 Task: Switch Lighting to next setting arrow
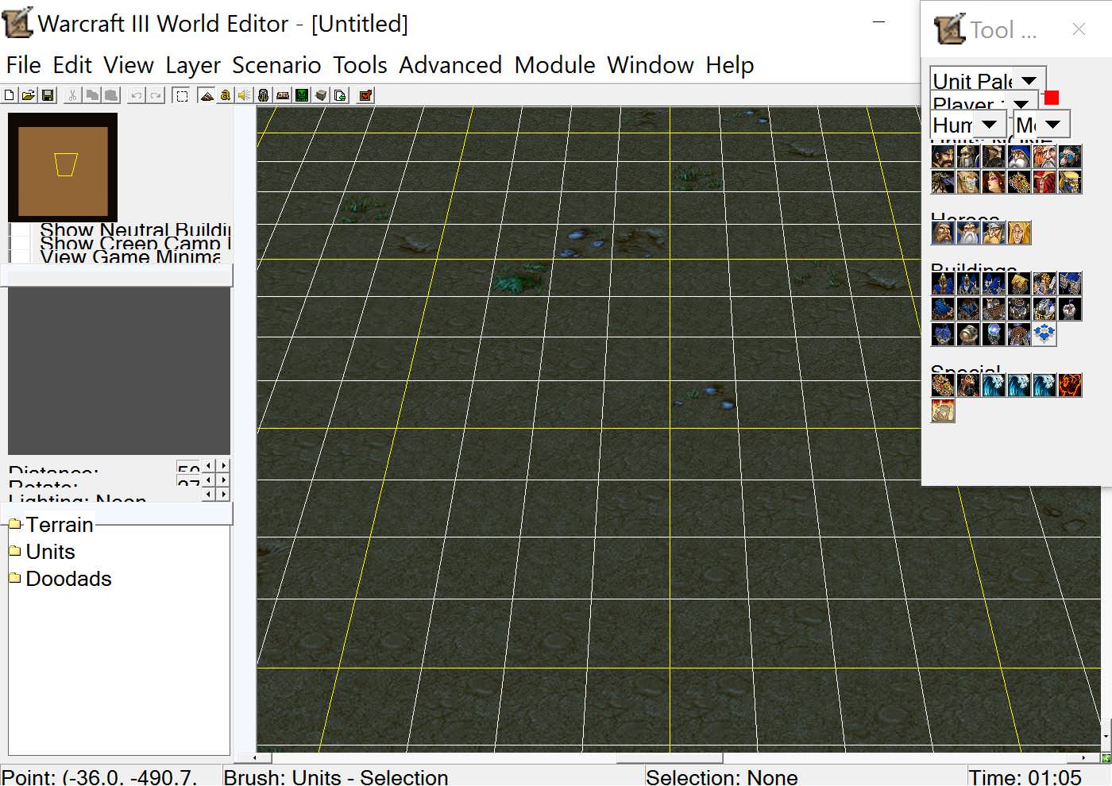(224, 494)
